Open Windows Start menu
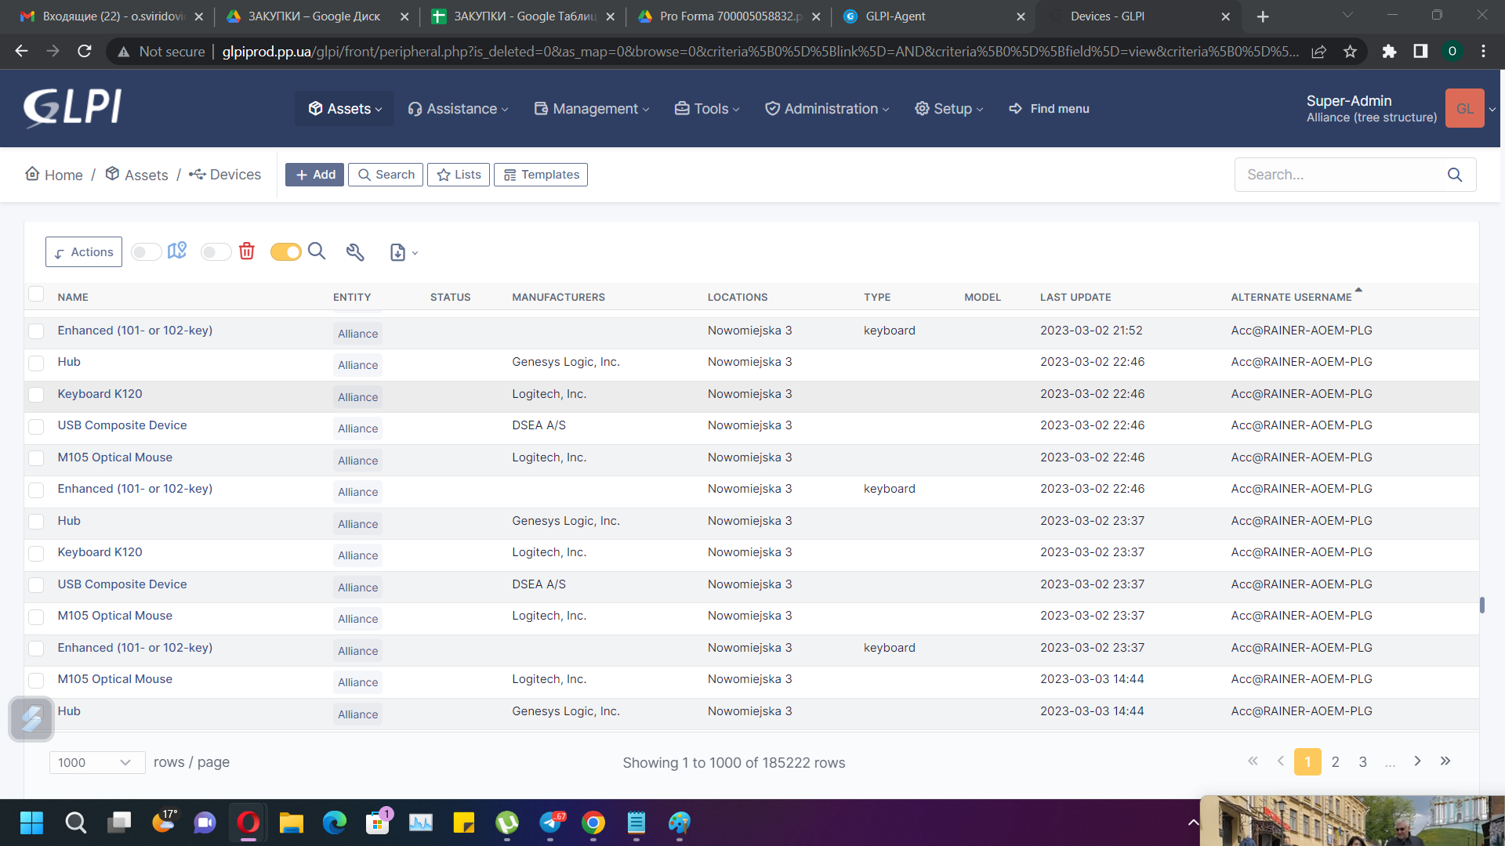Image resolution: width=1505 pixels, height=846 pixels. point(32,822)
